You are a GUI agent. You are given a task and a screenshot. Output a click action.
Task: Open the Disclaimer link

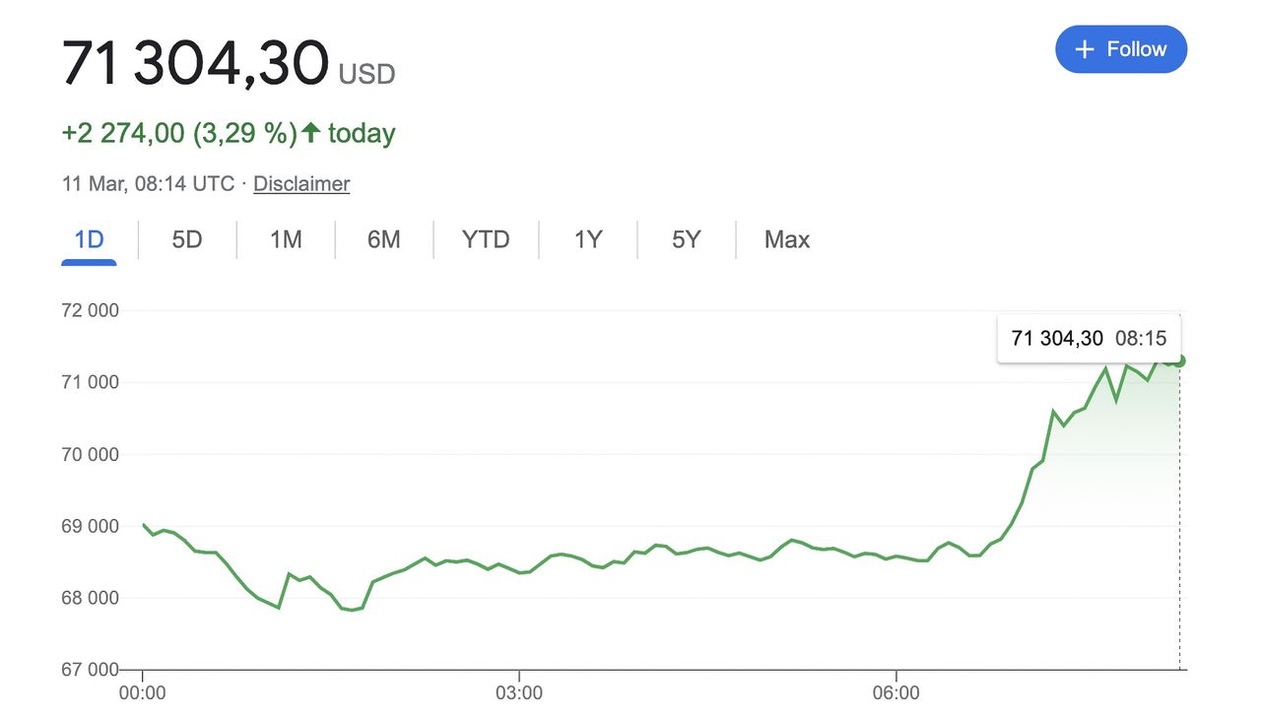[301, 183]
